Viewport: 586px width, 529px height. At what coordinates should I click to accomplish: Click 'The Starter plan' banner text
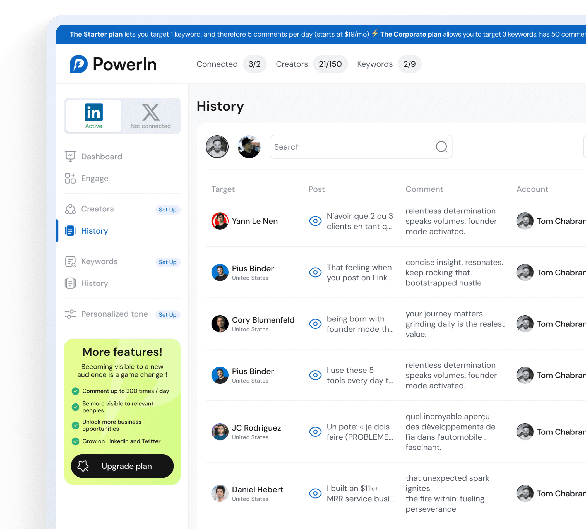pyautogui.click(x=96, y=34)
